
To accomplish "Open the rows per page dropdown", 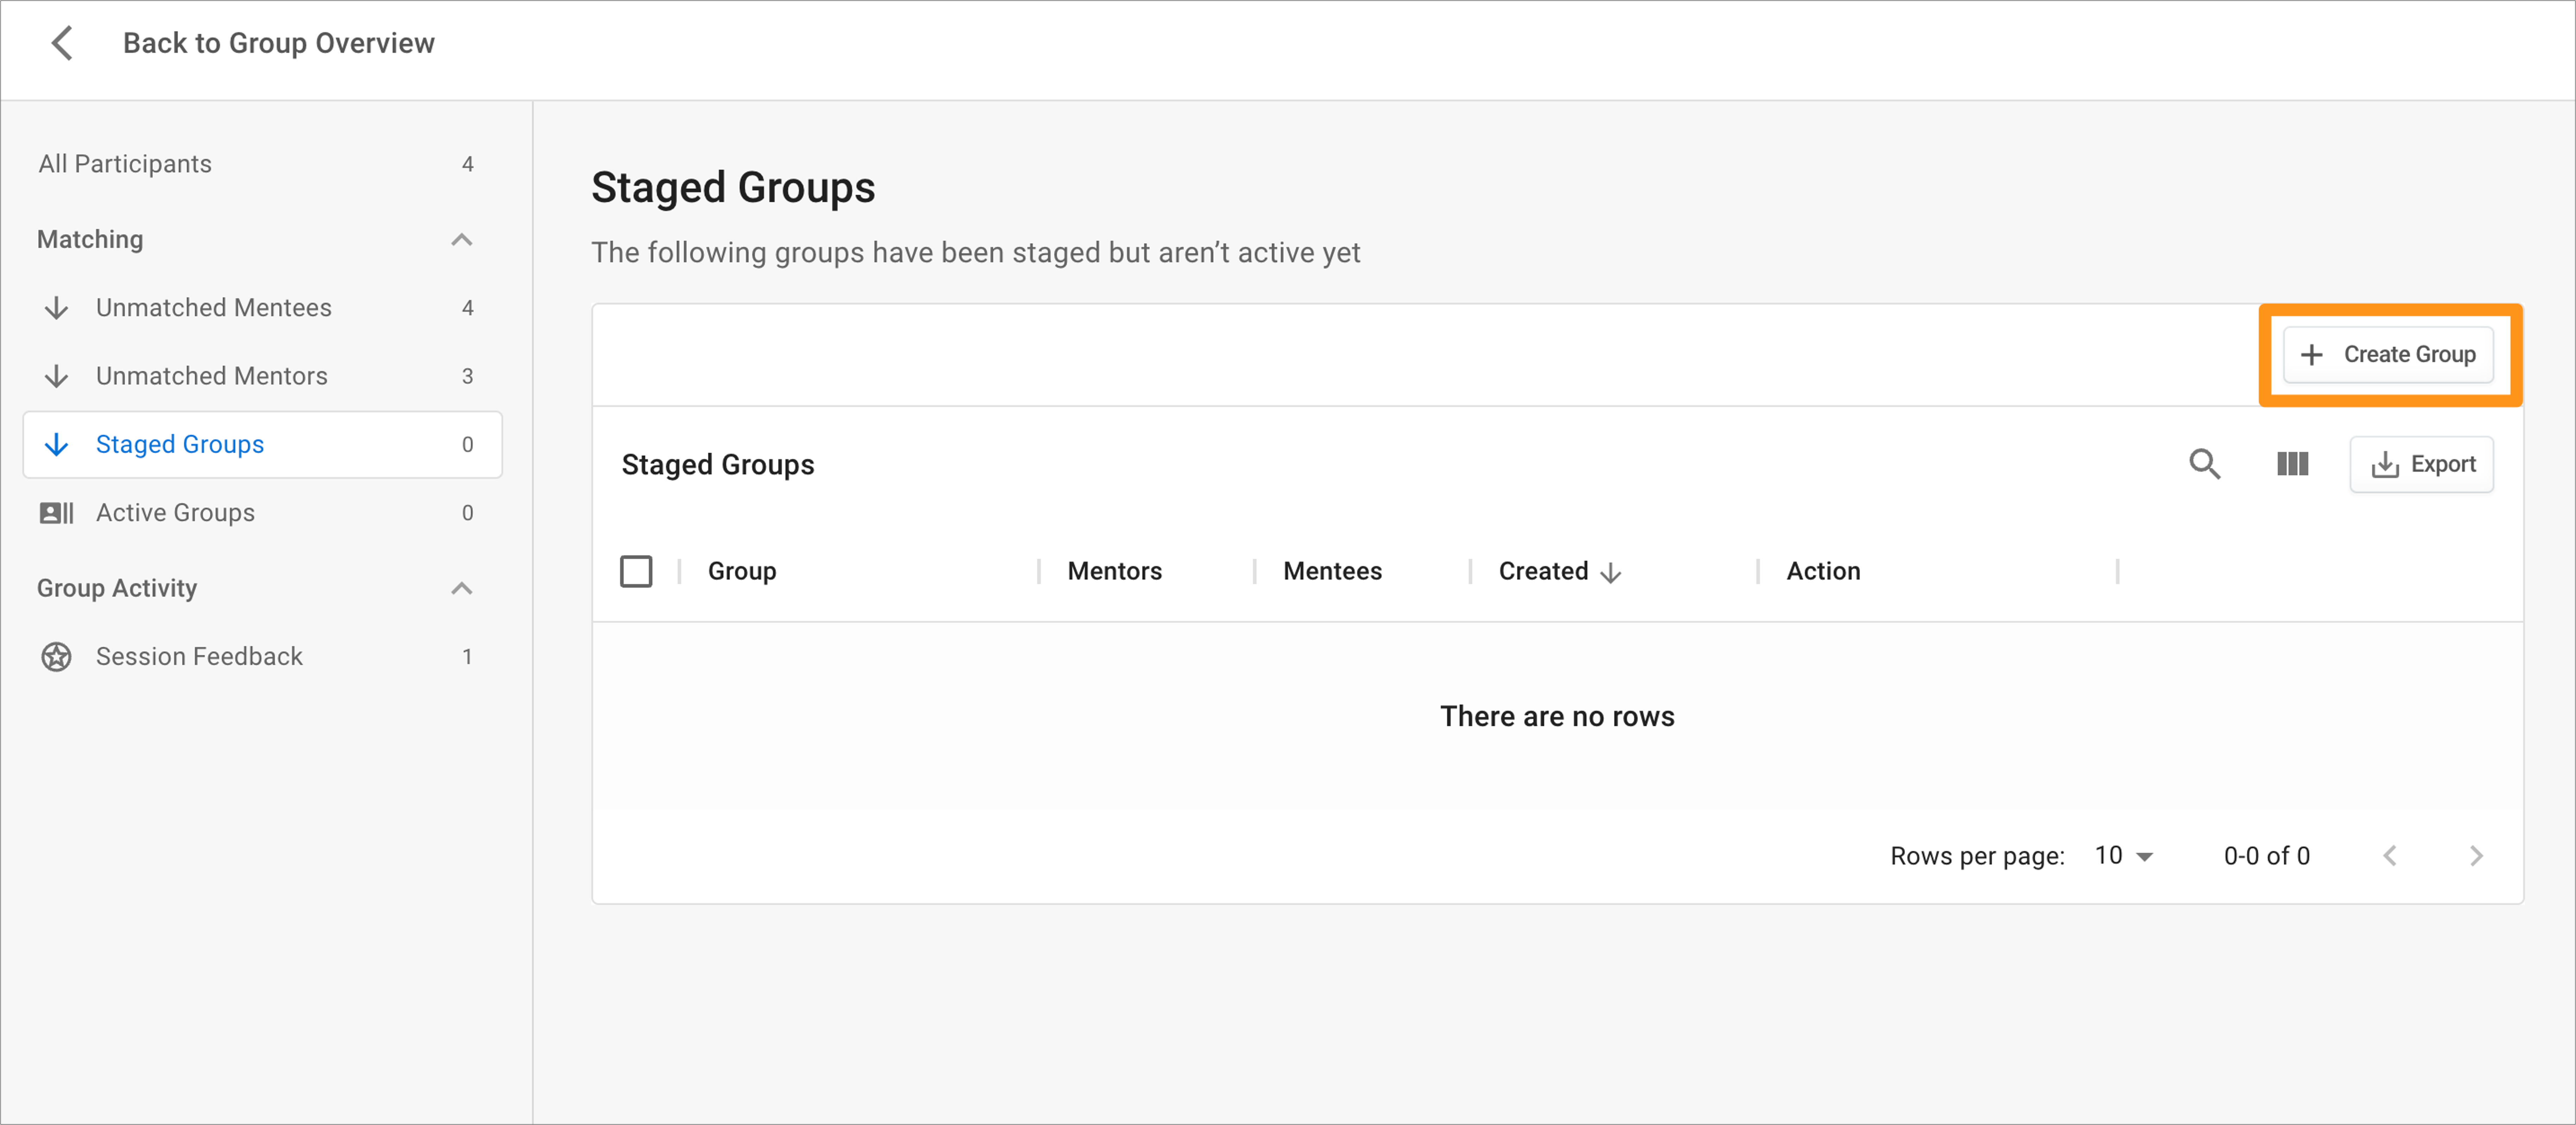I will (2124, 856).
